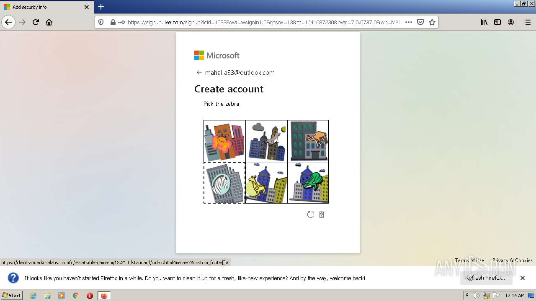Viewport: 536px width, 301px height.
Task: Pick the camel on building tile
Action: [308, 141]
